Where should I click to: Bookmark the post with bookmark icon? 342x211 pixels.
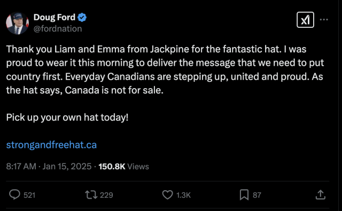(244, 194)
